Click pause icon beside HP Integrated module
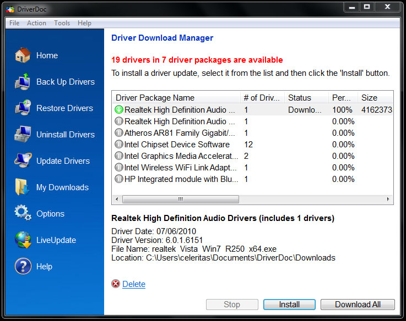Screen dimensions: 406x321 pyautogui.click(x=118, y=179)
